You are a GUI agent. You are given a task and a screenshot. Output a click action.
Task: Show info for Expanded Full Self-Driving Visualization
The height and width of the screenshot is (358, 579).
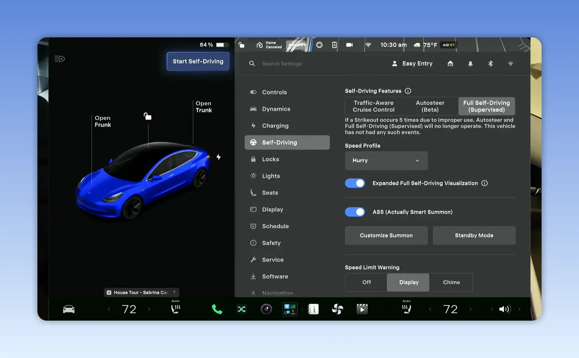(484, 183)
